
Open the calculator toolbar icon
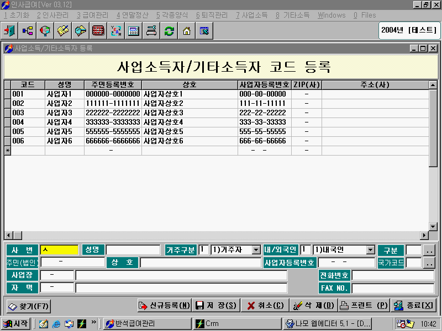coord(133,31)
